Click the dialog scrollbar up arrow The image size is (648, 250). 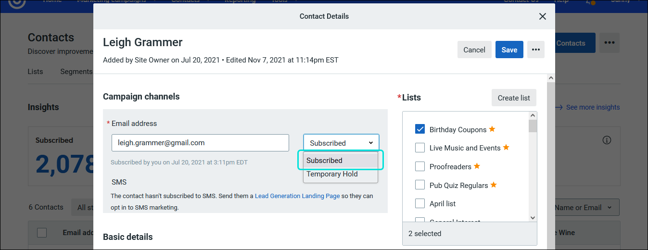click(551, 78)
